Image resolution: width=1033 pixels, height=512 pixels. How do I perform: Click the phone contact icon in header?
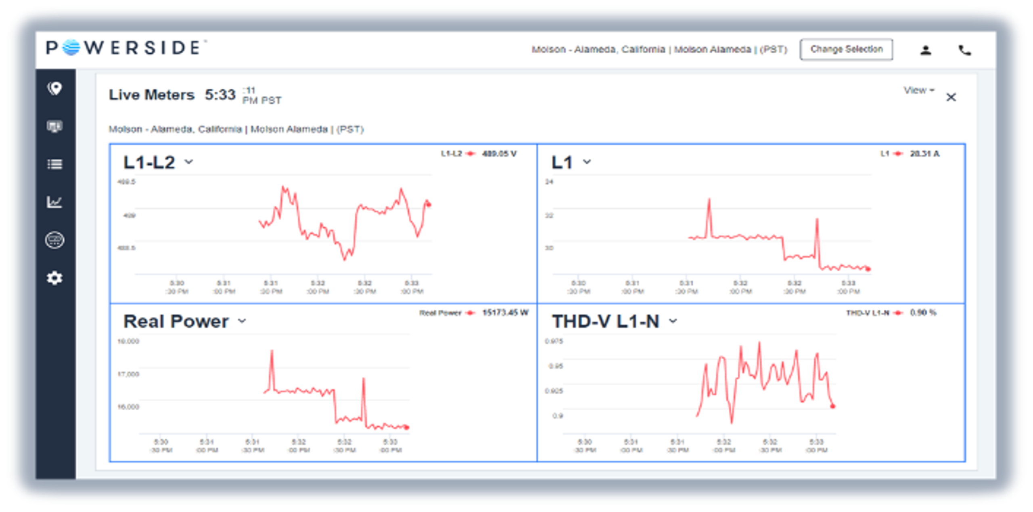(964, 50)
